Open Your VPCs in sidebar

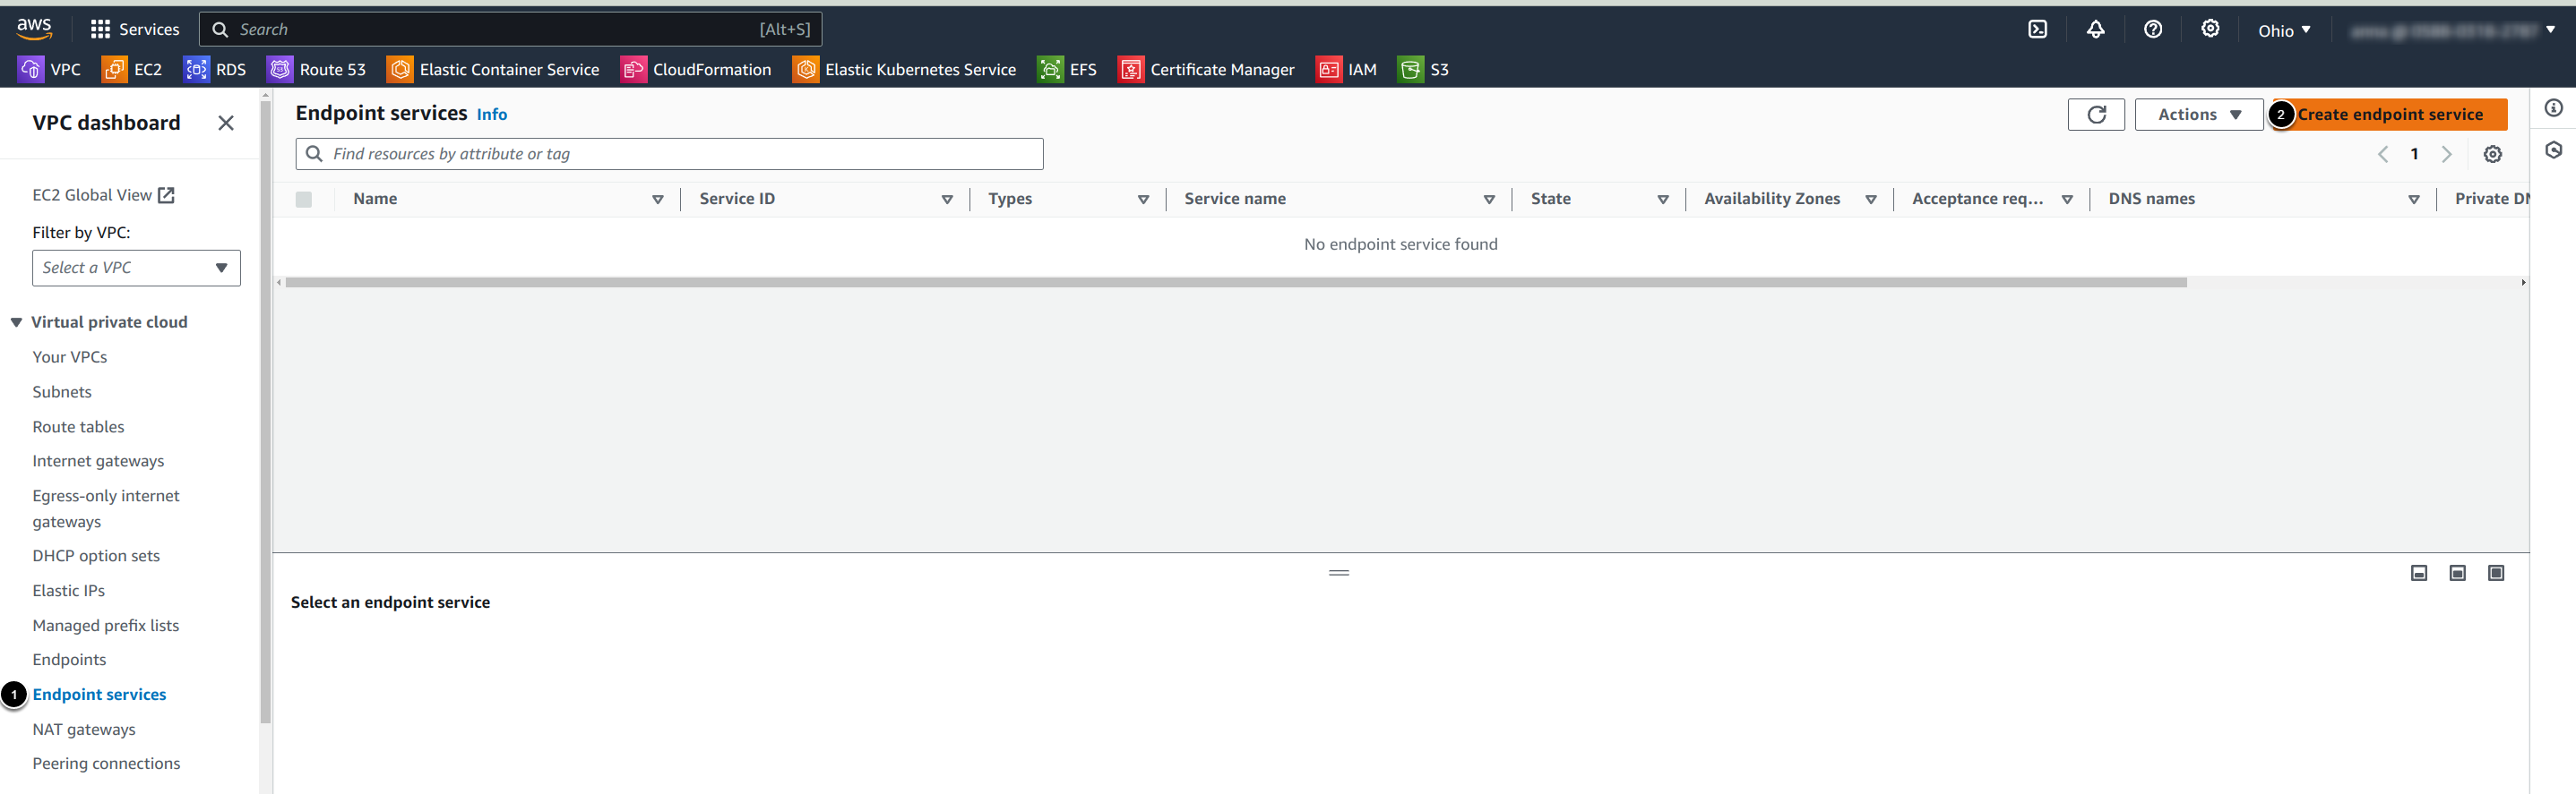point(70,357)
